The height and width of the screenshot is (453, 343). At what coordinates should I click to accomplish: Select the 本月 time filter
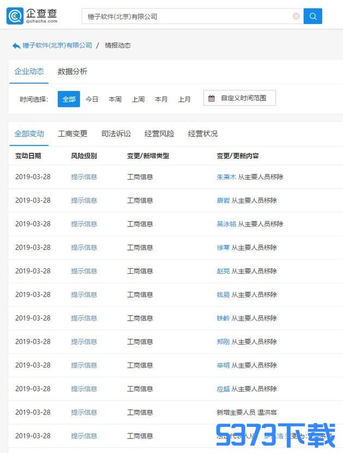(x=161, y=100)
